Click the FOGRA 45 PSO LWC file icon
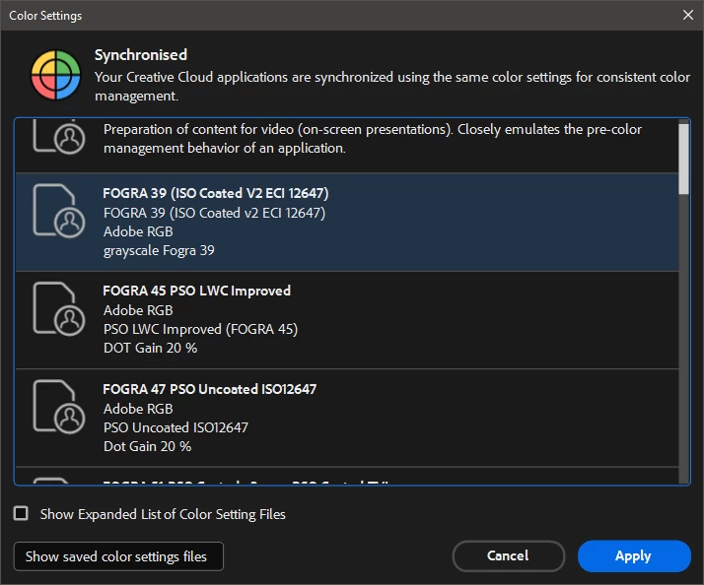The image size is (704, 585). pos(59,308)
